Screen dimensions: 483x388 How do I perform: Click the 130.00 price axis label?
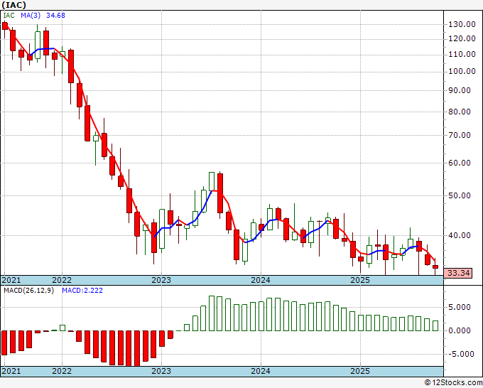[462, 24]
